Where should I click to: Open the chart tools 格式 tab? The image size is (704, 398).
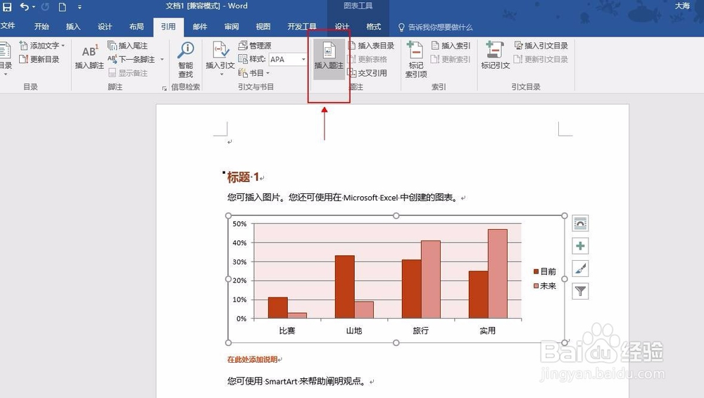pyautogui.click(x=374, y=27)
